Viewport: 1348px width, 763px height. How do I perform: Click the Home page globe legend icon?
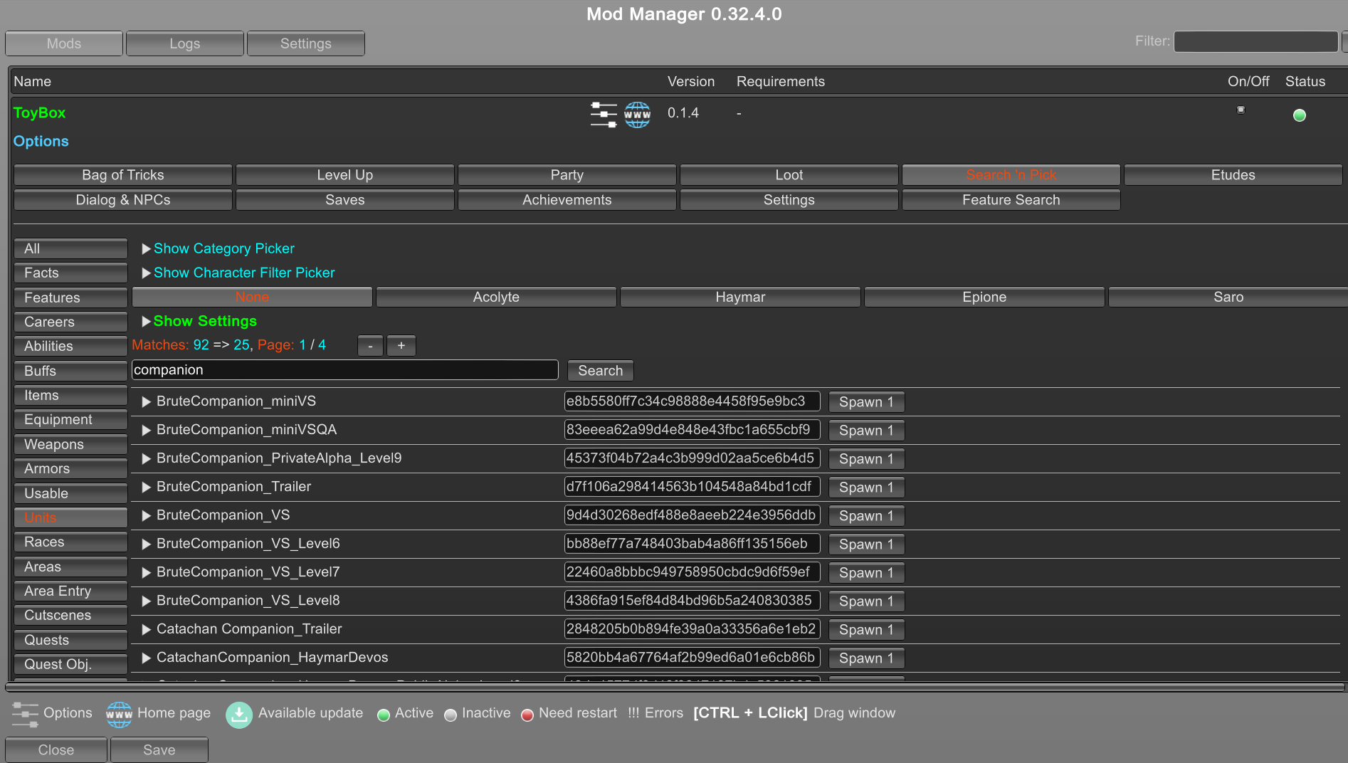click(119, 714)
